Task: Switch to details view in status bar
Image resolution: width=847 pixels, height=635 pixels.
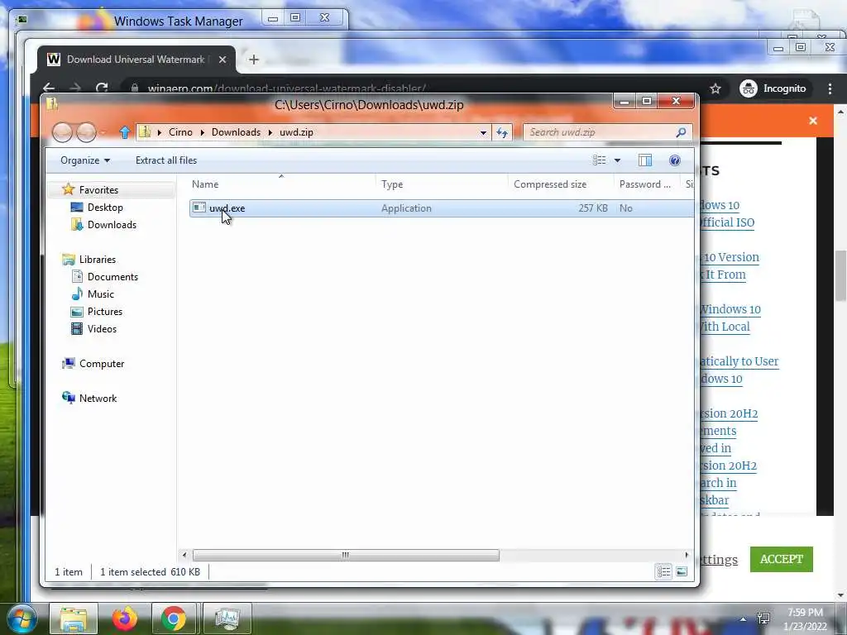Action: pos(664,572)
